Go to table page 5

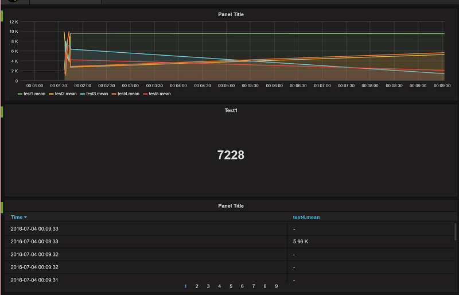(x=231, y=286)
